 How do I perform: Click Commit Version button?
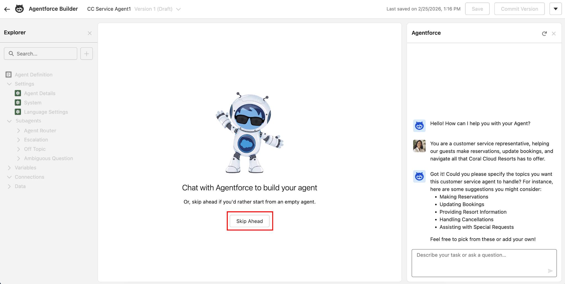tap(519, 9)
